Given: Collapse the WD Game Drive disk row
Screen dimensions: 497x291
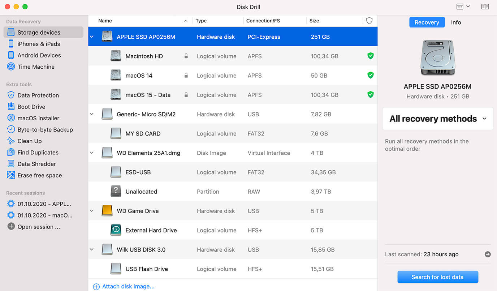Looking at the screenshot, I should [92, 211].
